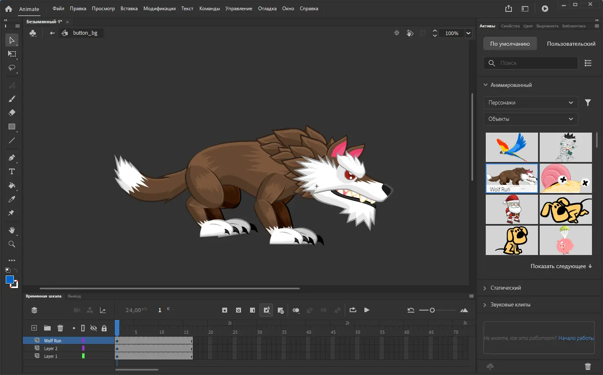Select the Lasso tool
Image resolution: width=603 pixels, height=375 pixels.
coord(12,68)
